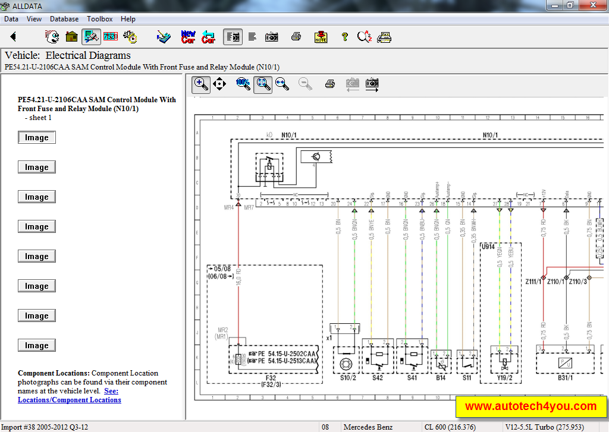Click component label S11 in diagram
This screenshot has height=432, width=609.
[x=467, y=378]
